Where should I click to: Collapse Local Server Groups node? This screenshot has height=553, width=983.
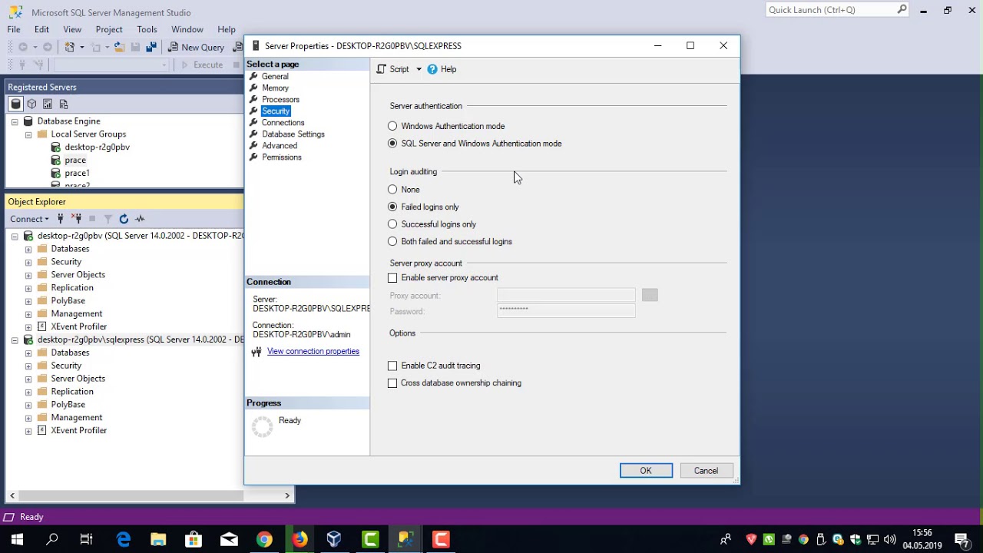(28, 134)
